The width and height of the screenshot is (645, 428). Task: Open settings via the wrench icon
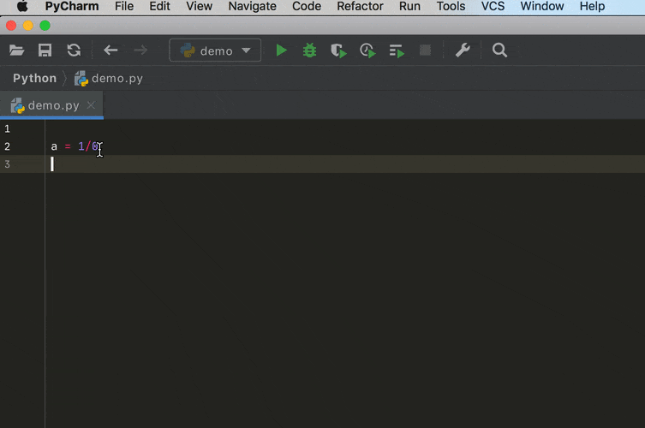[463, 51]
